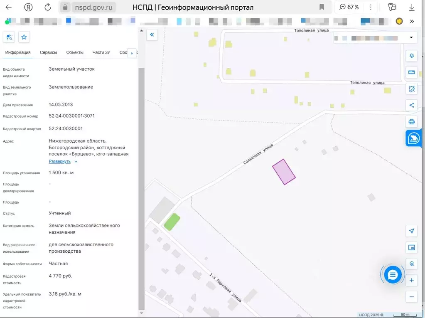Switch to the Объекты tab
The height and width of the screenshot is (318, 425).
click(x=75, y=52)
